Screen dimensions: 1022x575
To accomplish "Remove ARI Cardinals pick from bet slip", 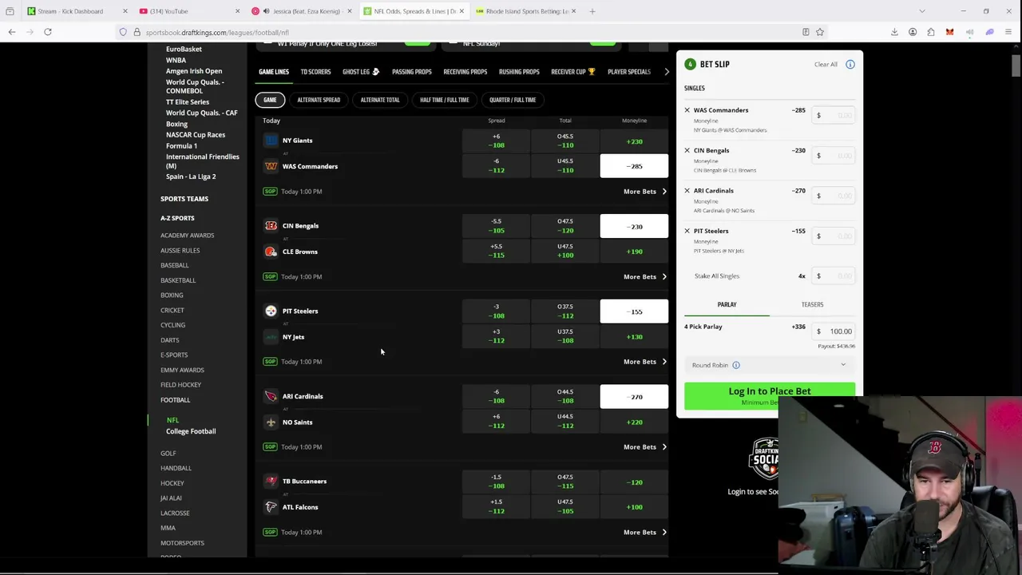I will pyautogui.click(x=687, y=191).
